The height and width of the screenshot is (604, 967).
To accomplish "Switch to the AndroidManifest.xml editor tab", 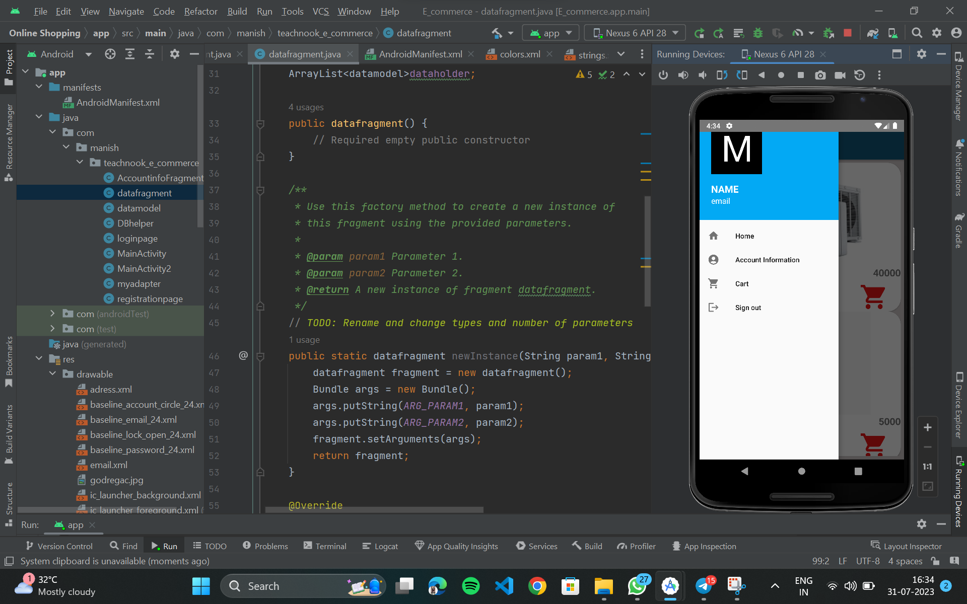I will tap(421, 54).
